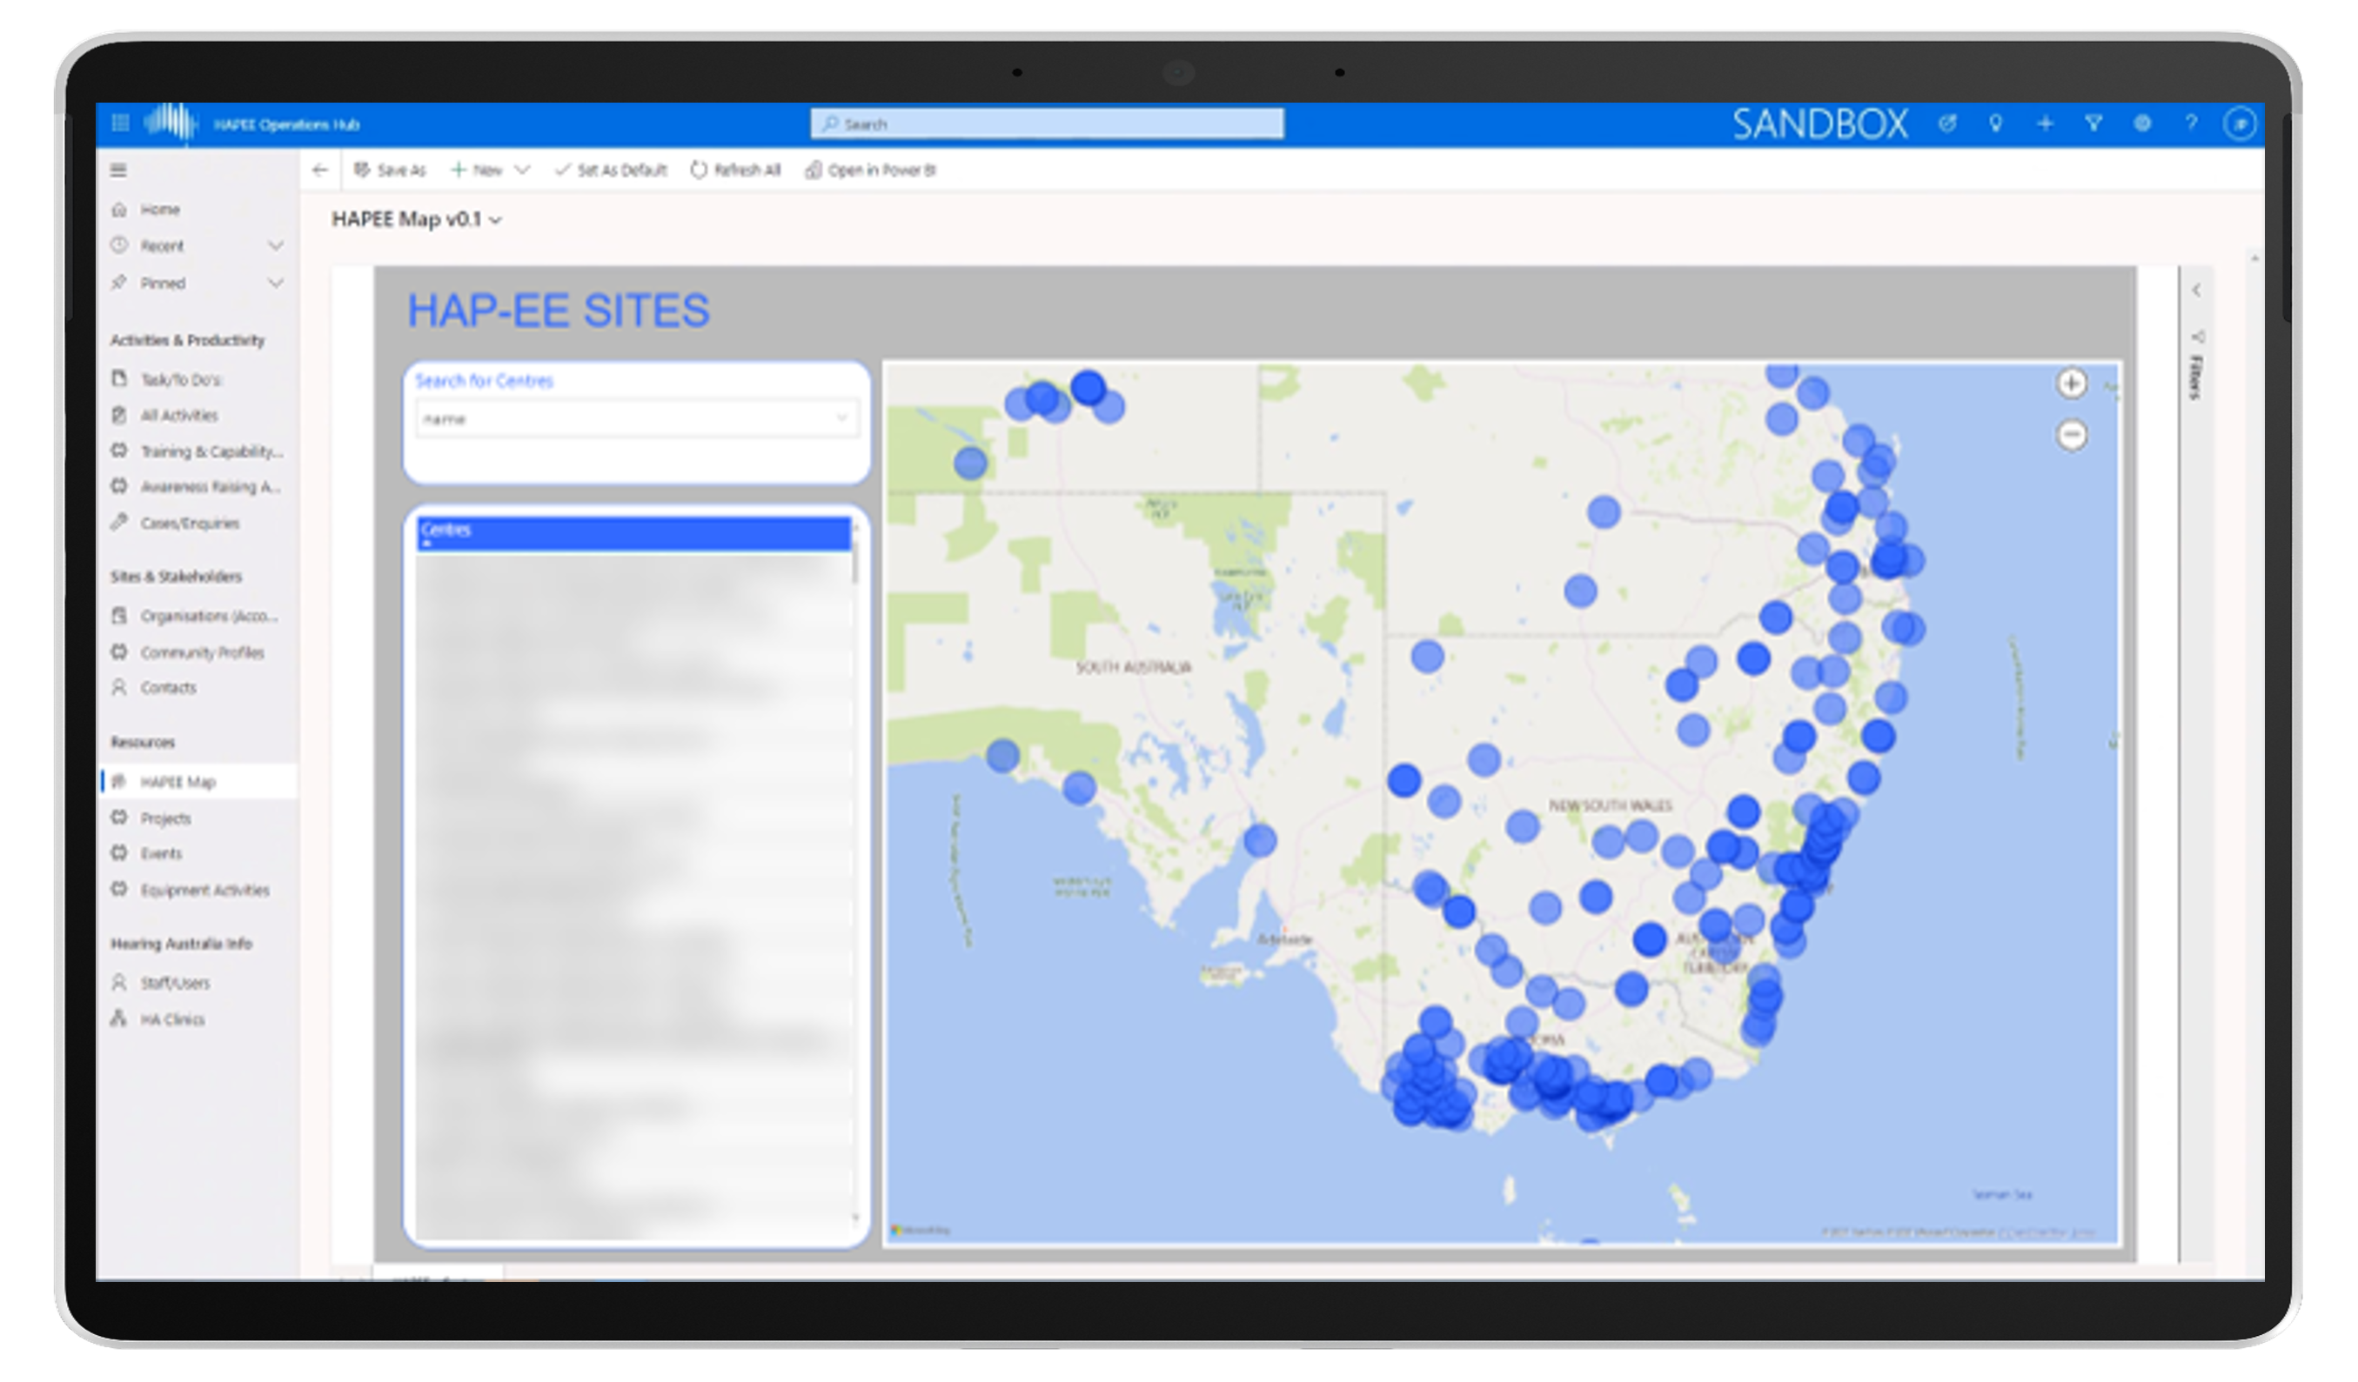Click the lightbulb assistant icon
Viewport: 2358px width, 1382px height.
pos(1996,124)
